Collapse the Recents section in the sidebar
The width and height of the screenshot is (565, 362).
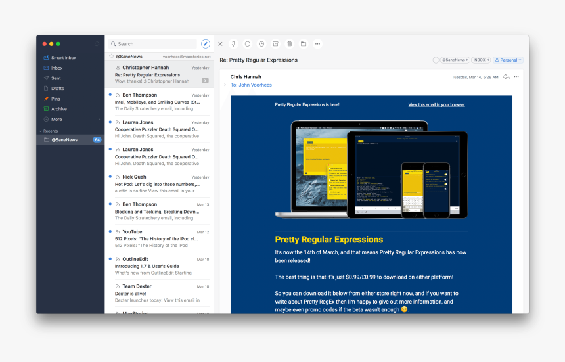pyautogui.click(x=40, y=131)
